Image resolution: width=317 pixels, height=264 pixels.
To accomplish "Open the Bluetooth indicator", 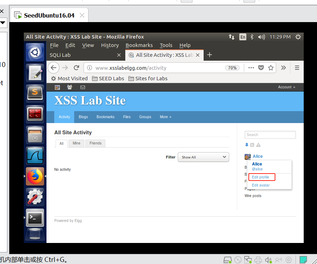I will (x=252, y=37).
